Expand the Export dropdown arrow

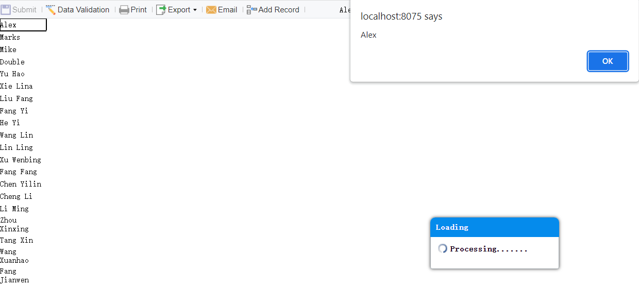click(x=195, y=10)
